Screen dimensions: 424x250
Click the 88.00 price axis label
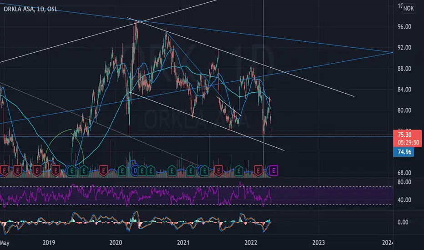(404, 68)
